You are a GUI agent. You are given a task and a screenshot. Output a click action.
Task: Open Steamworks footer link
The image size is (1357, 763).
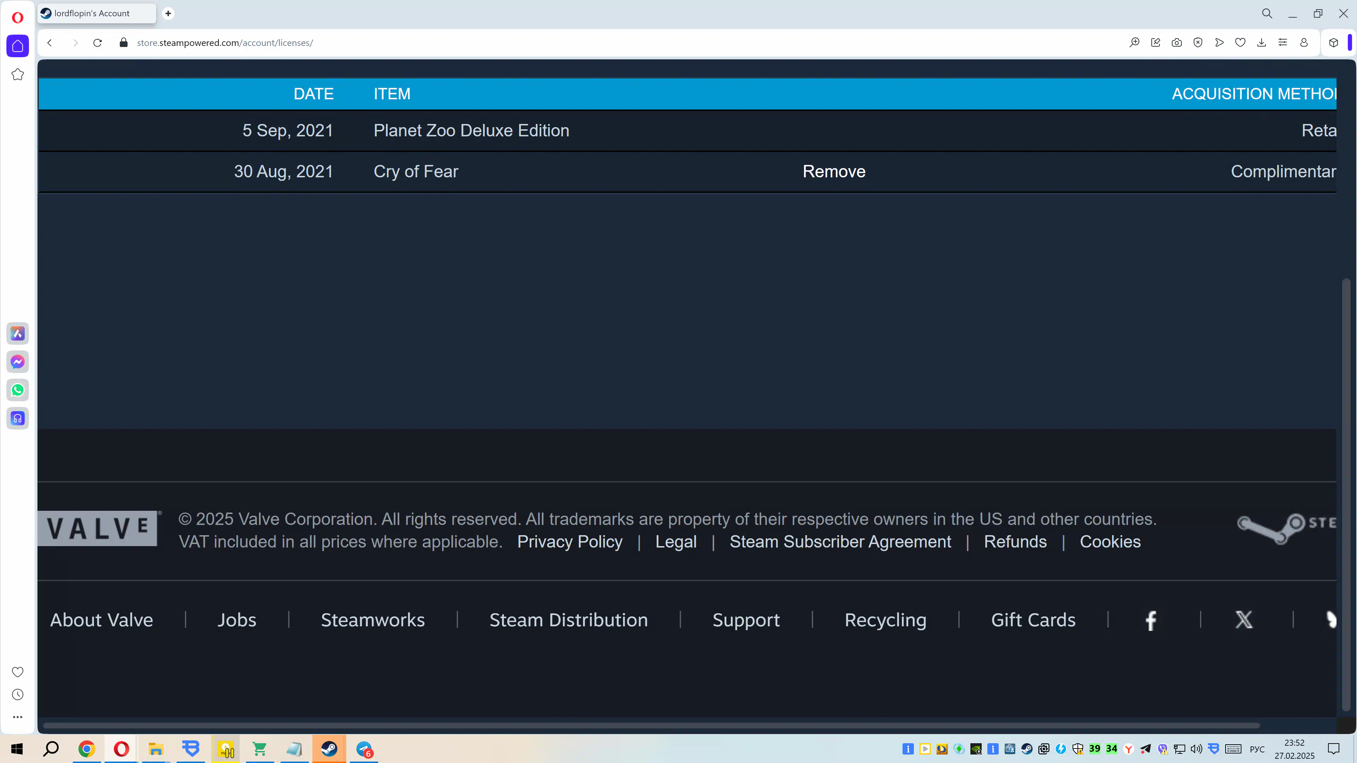(x=373, y=620)
